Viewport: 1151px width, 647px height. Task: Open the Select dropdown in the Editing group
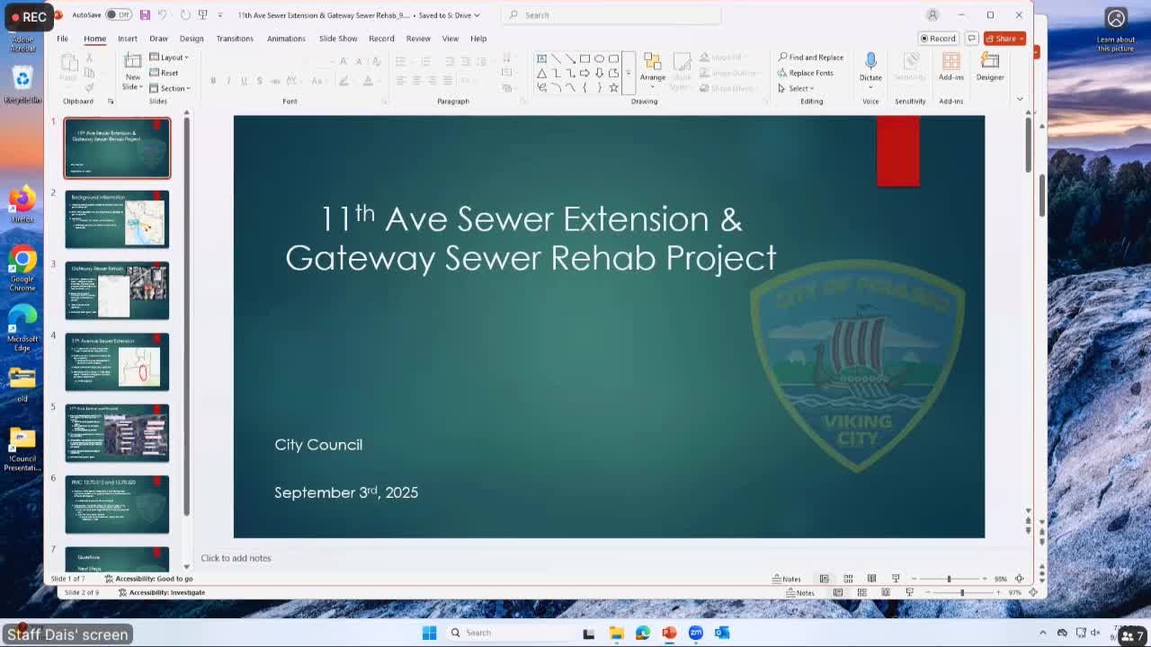click(797, 88)
